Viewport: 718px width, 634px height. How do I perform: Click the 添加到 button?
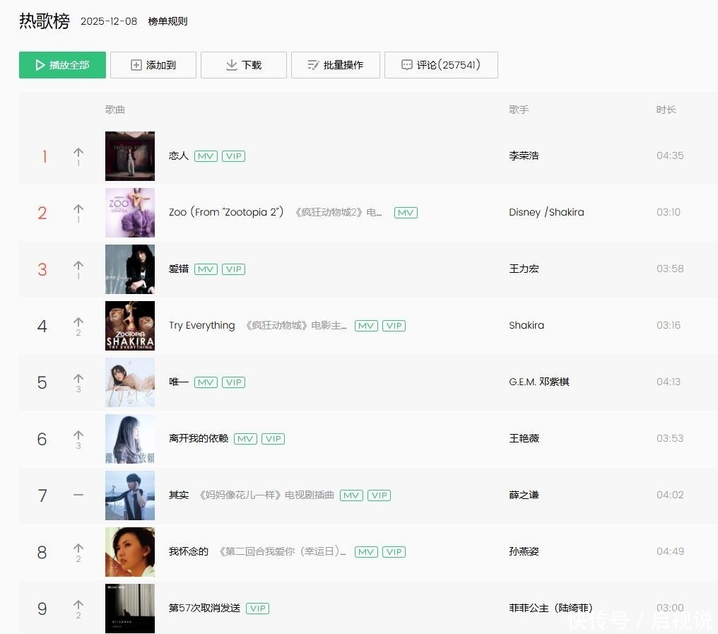tap(153, 65)
